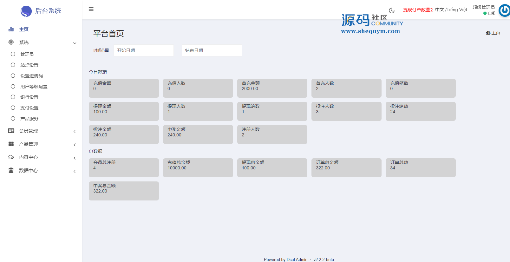The height and width of the screenshot is (262, 510).
Task: Click the 提现笔数 card
Action: 272,111
